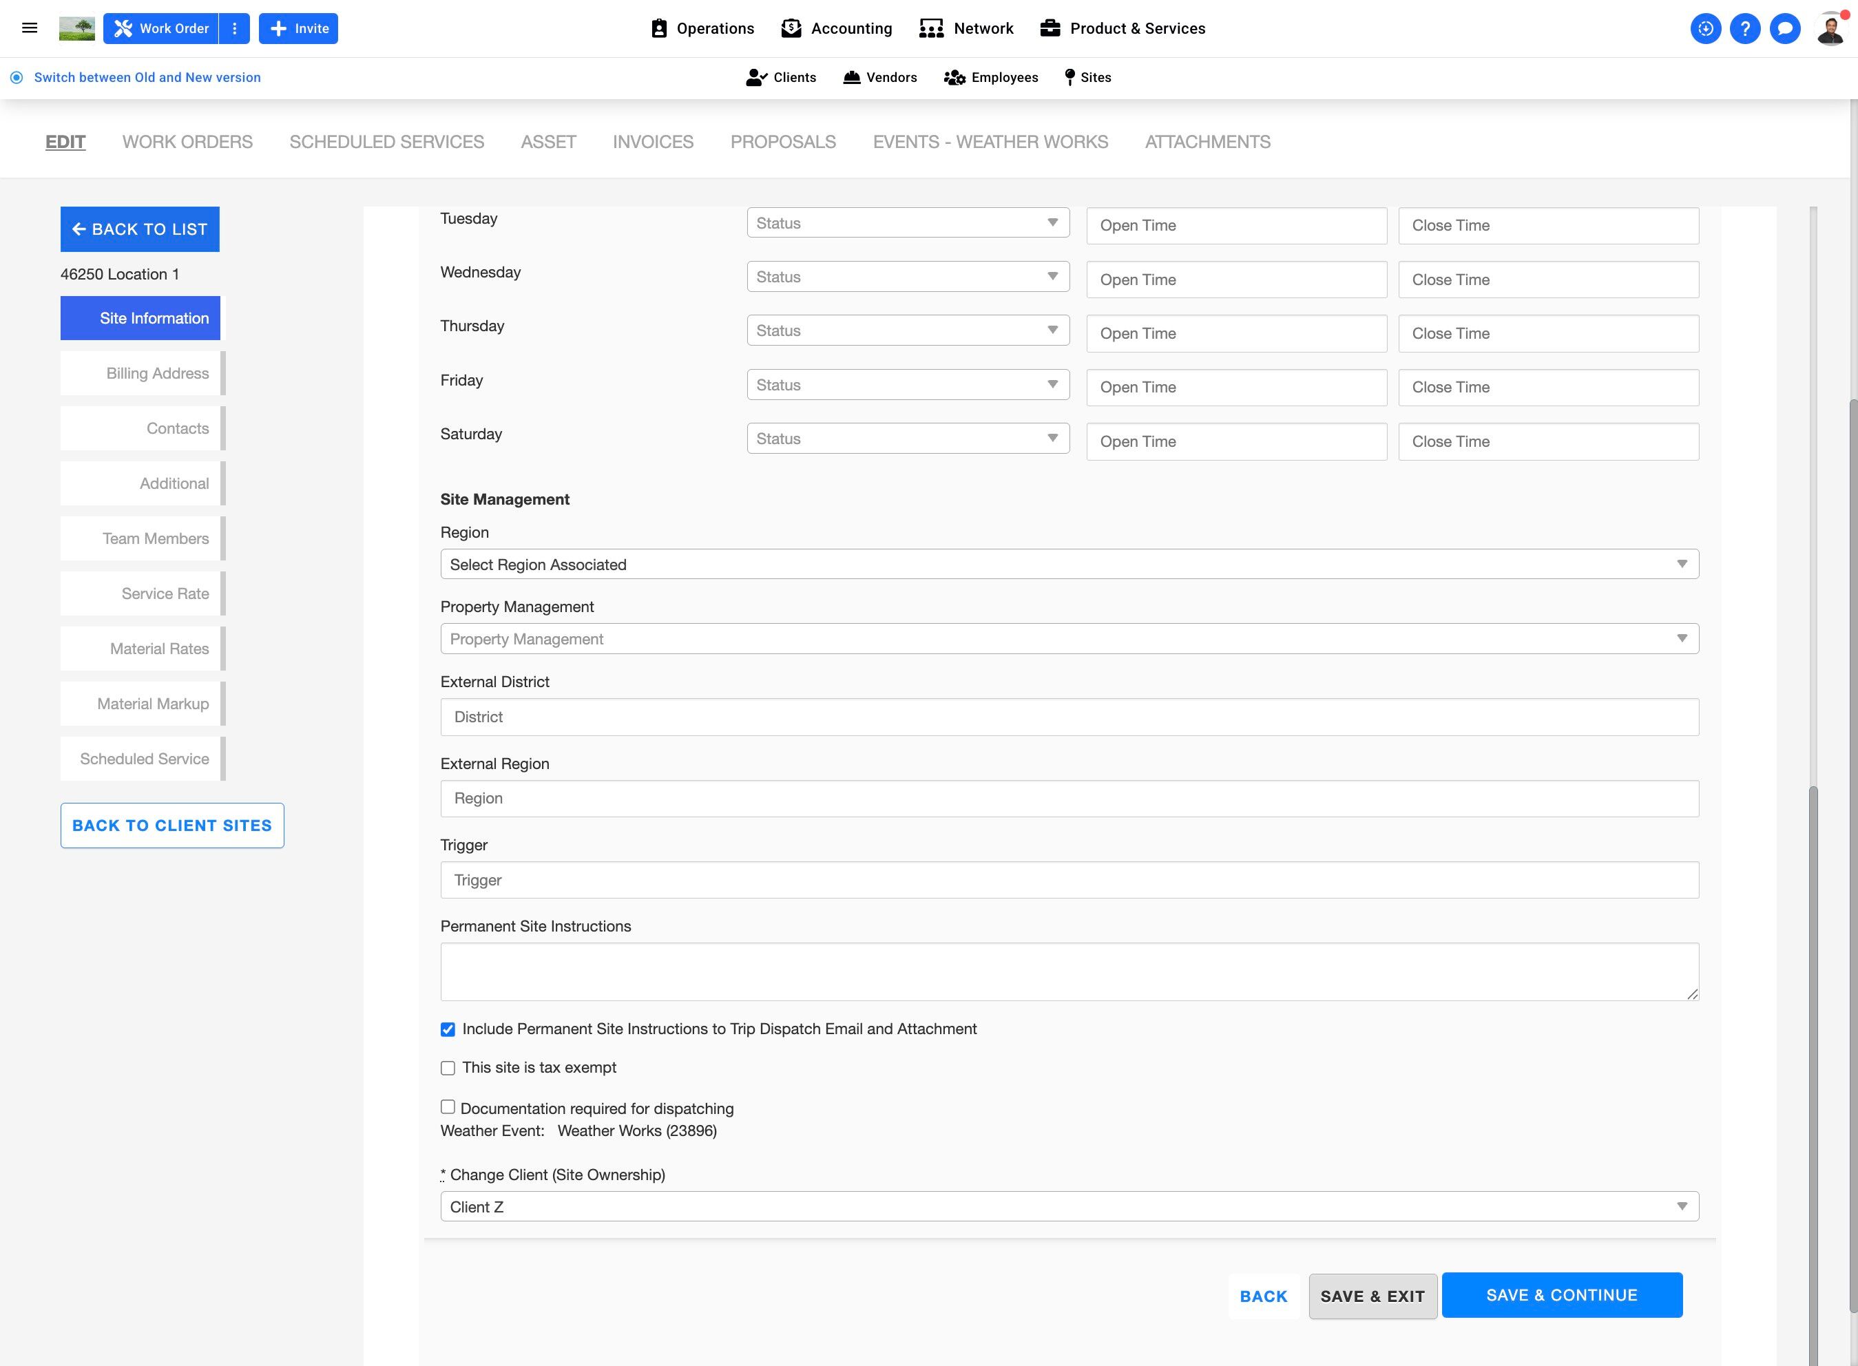Check Documentation required for dispatching

pyautogui.click(x=448, y=1107)
